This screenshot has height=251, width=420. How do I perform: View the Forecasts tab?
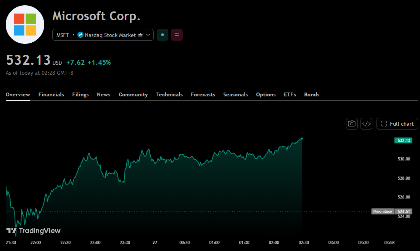(203, 94)
